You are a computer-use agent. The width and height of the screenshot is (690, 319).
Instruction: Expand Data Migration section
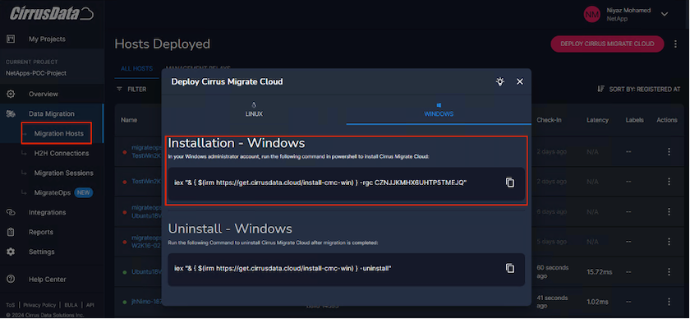(52, 113)
